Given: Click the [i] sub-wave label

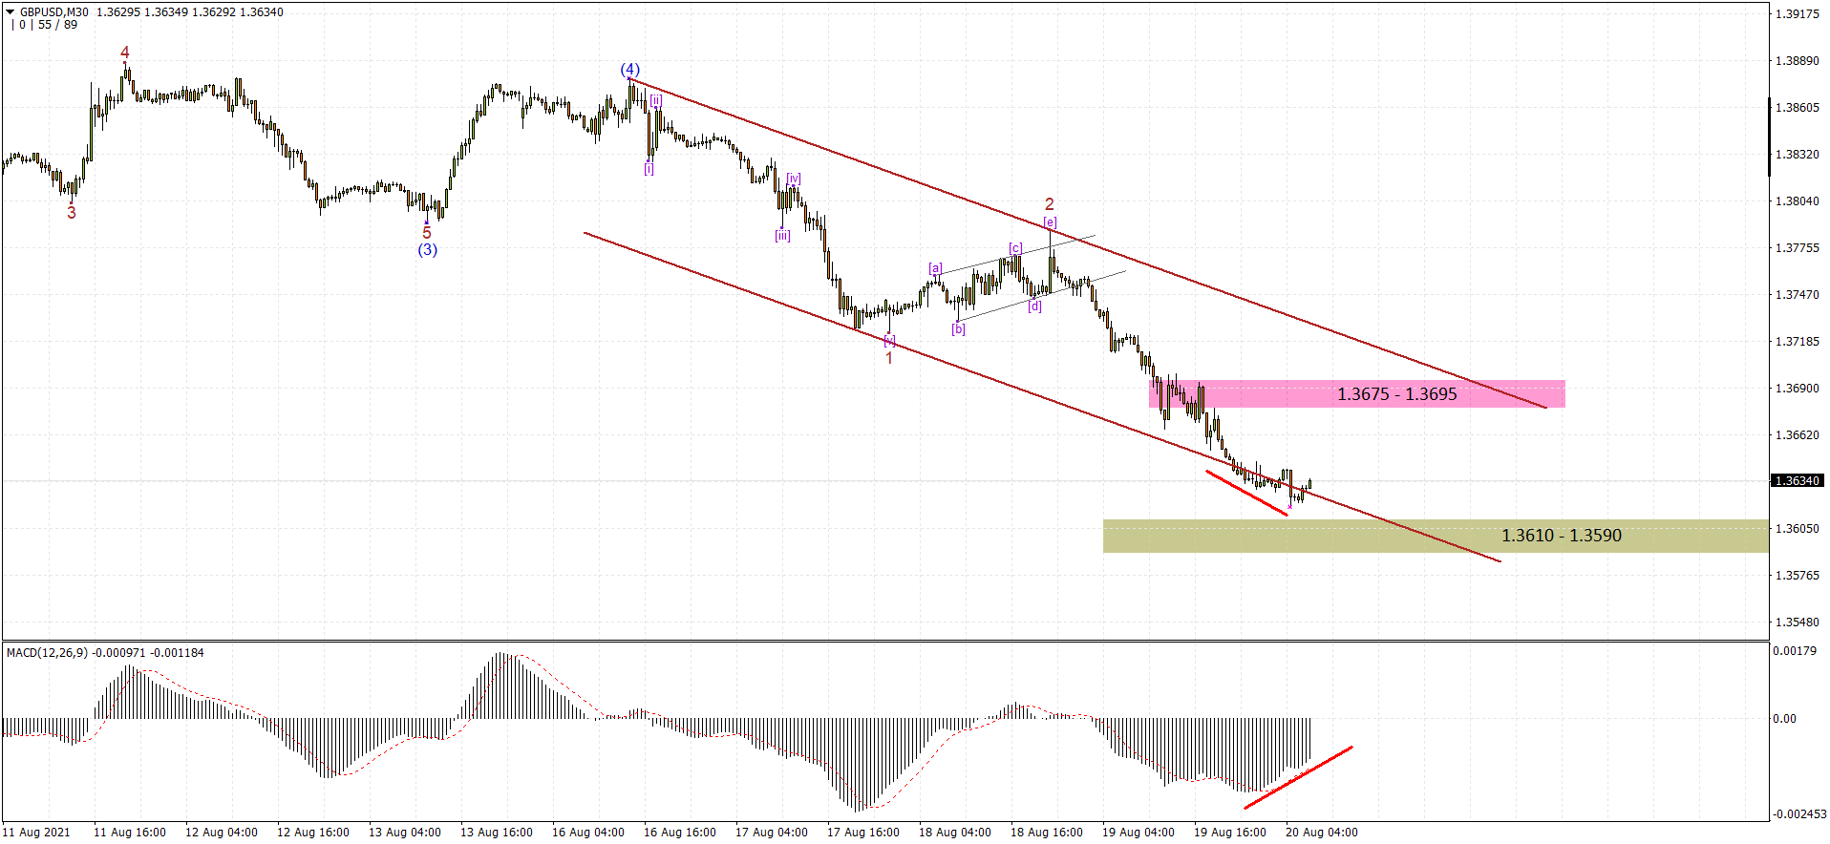Looking at the screenshot, I should (649, 169).
